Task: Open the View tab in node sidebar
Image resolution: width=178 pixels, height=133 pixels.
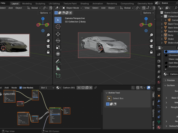Action: pos(153,103)
